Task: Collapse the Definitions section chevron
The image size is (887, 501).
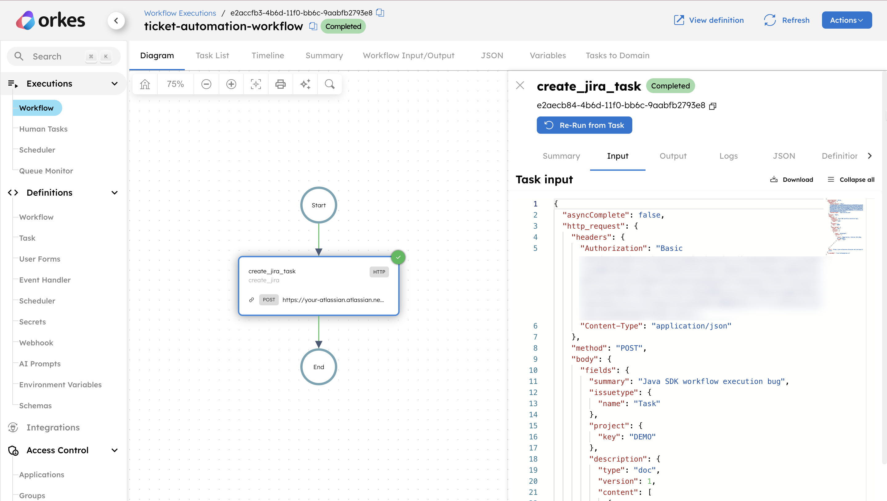Action: coord(115,193)
